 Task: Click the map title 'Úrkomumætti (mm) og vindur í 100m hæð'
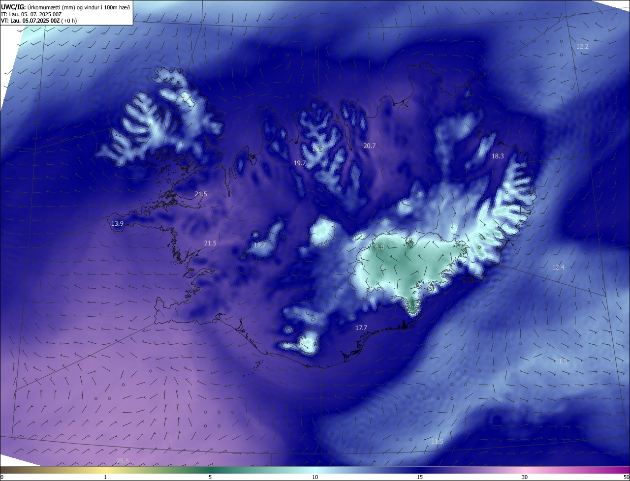(78, 7)
